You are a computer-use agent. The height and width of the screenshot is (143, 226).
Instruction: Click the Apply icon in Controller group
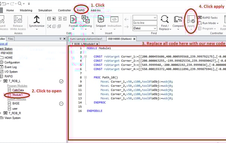pyautogui.click(x=191, y=19)
